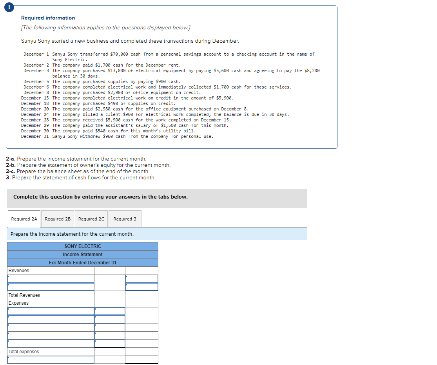437x365 pixels.
Task: Open the net income label dropdown below Total expenses
Action: (x=51, y=359)
